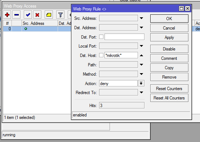Copy this proxy rule
The image size is (200, 142).
click(x=169, y=68)
